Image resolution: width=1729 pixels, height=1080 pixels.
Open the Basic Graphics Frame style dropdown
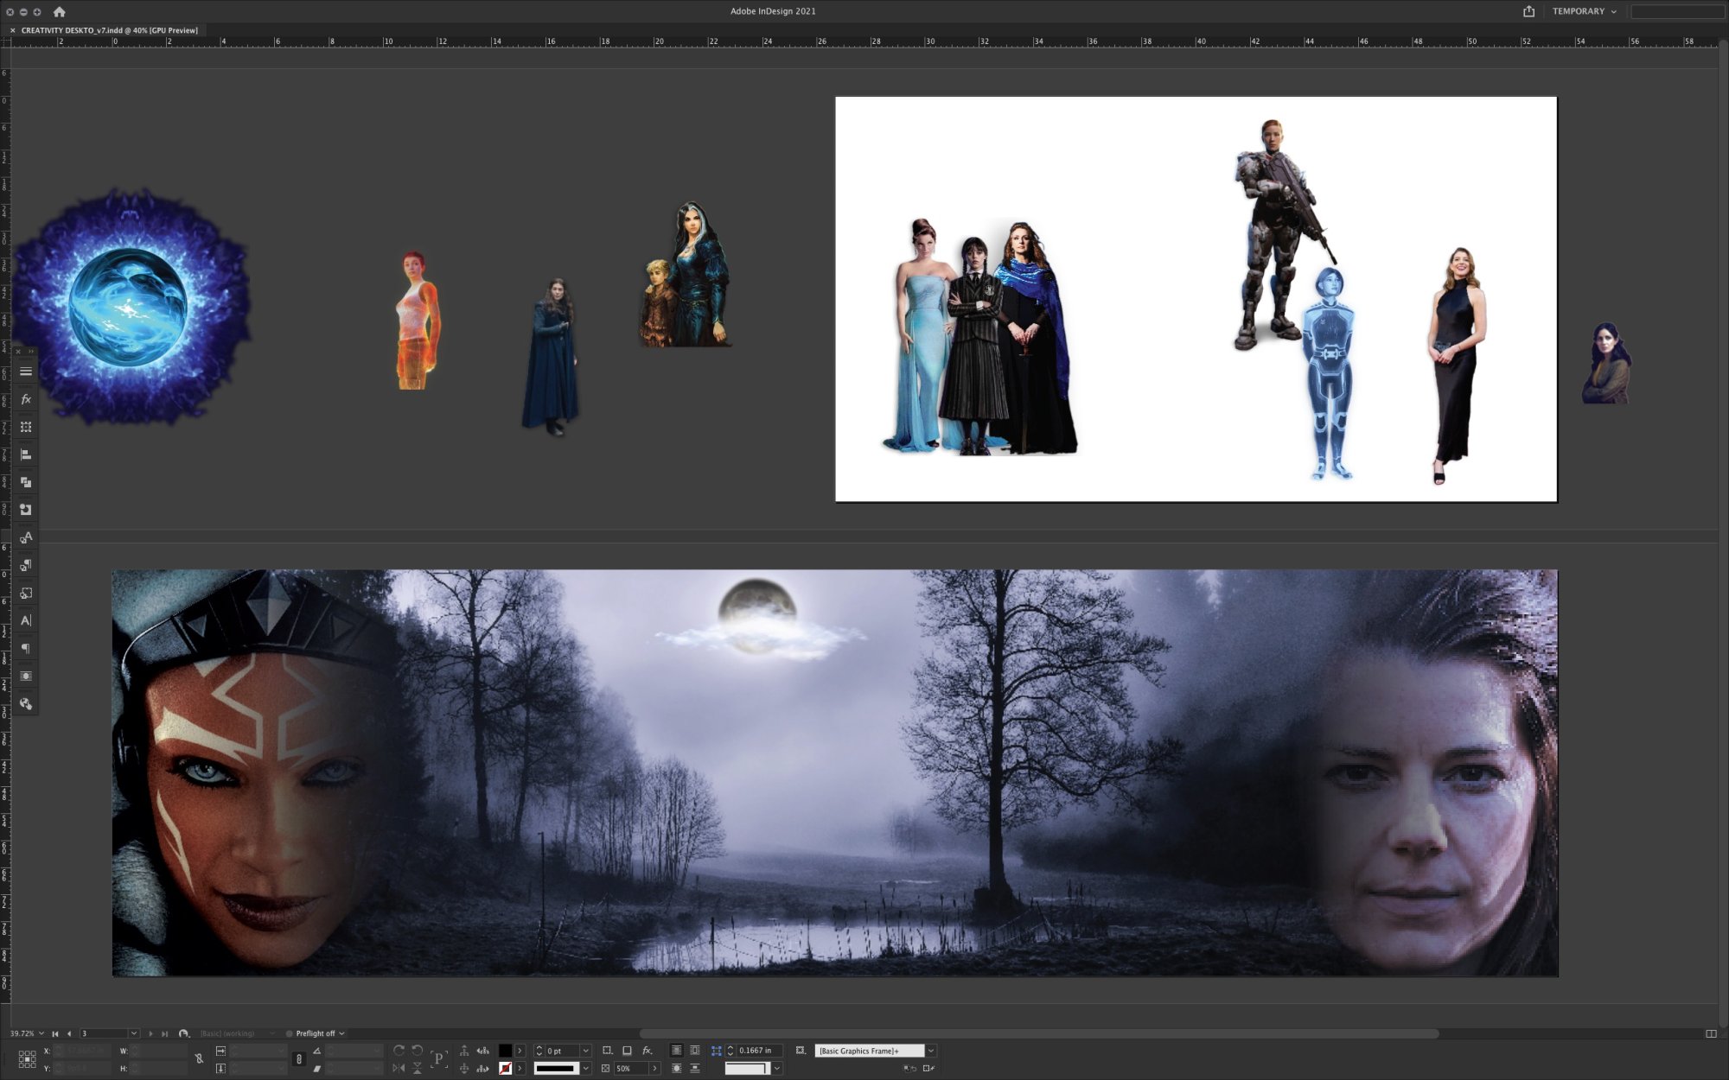click(x=931, y=1051)
